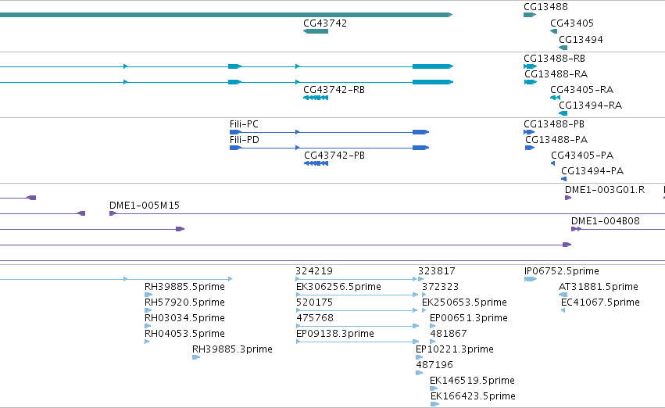Select the RH57920.5prime label
The image size is (665, 408).
pyautogui.click(x=184, y=302)
